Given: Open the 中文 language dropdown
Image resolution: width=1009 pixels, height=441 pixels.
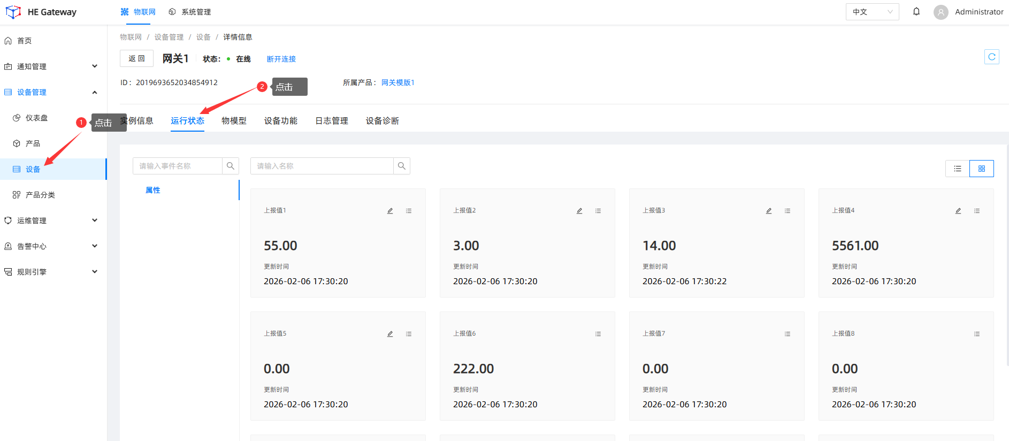Looking at the screenshot, I should [x=872, y=12].
